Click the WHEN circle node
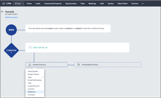Screen dimensions: 161x98 (11, 30)
